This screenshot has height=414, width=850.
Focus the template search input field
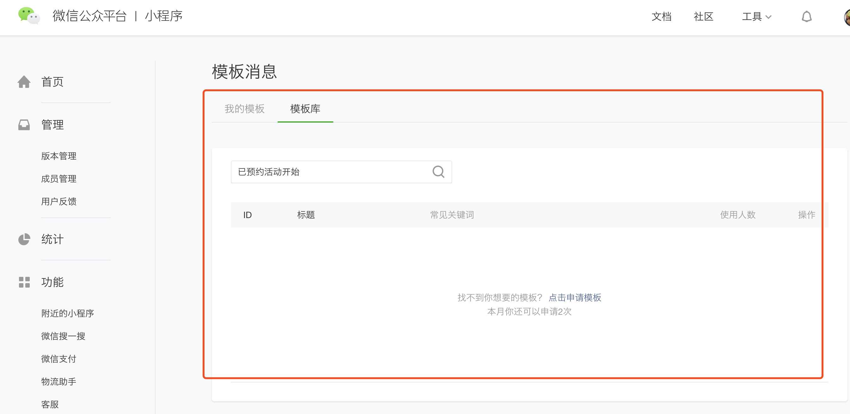(x=330, y=172)
